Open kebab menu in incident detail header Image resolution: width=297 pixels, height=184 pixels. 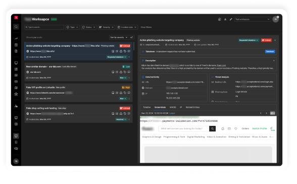click(275, 40)
